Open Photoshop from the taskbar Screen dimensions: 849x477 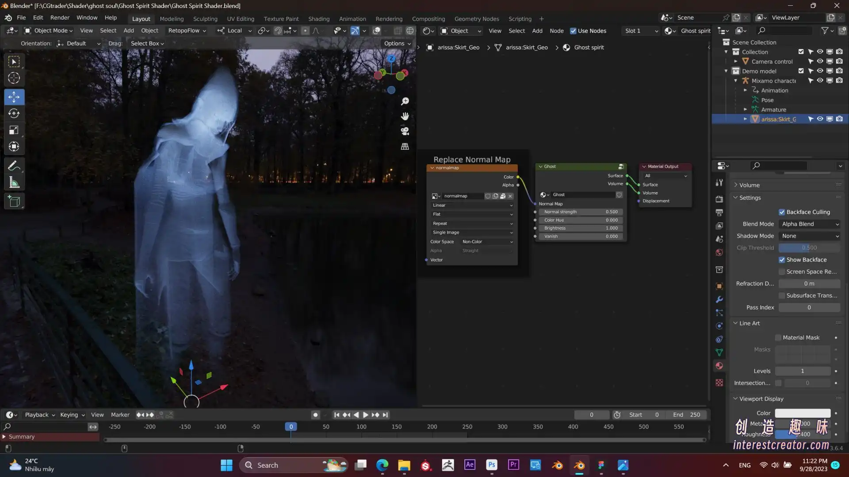[x=492, y=465]
